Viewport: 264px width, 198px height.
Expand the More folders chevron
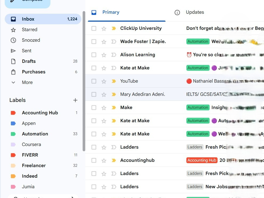tap(13, 82)
